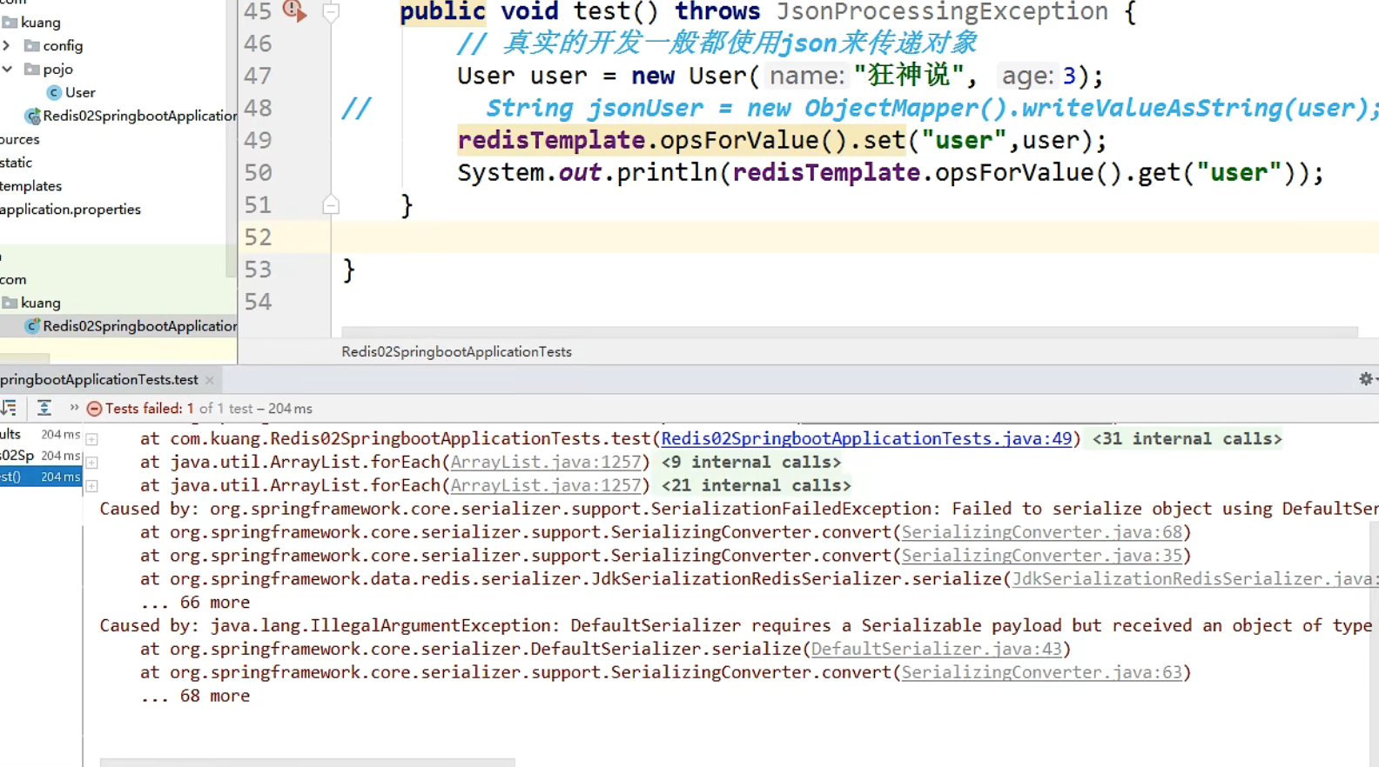Open the SerializingConverter.java:35 link
1379x767 pixels.
point(1042,555)
